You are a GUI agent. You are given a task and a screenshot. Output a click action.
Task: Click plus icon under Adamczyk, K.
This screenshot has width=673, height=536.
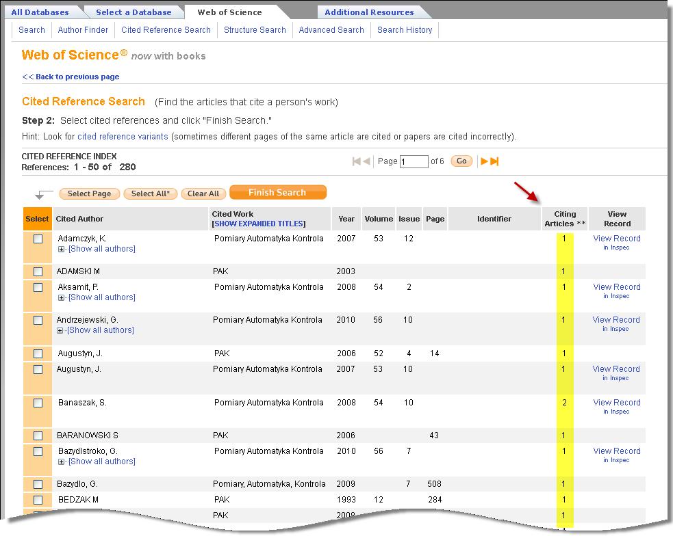tap(61, 249)
